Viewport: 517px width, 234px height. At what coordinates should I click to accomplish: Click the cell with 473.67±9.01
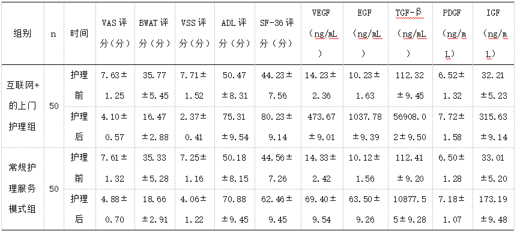click(x=322, y=127)
